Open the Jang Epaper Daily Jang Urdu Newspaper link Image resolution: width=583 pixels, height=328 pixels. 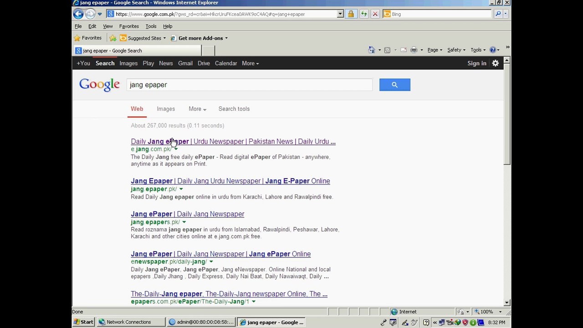click(230, 181)
